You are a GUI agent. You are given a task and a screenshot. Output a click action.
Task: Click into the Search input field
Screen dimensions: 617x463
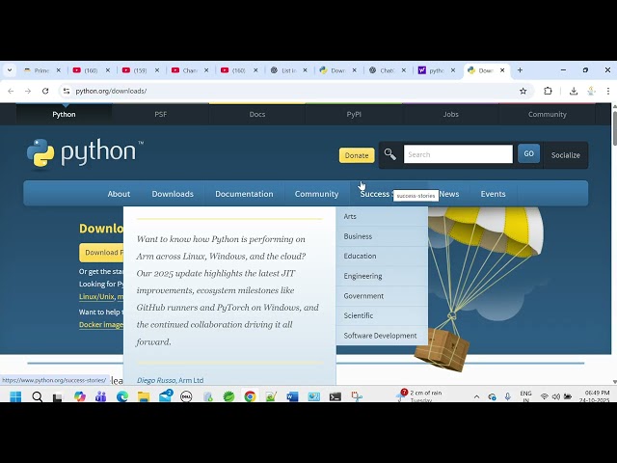458,154
